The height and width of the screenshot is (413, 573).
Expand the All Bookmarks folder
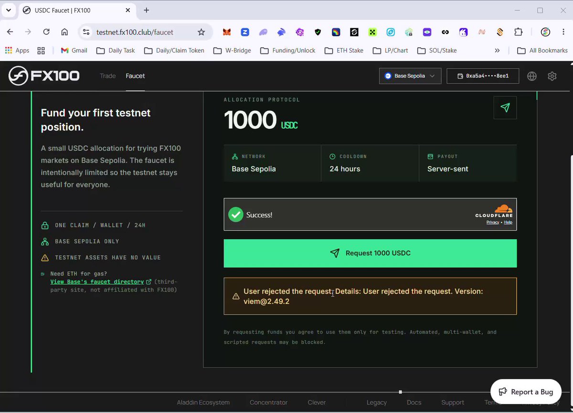[542, 50]
